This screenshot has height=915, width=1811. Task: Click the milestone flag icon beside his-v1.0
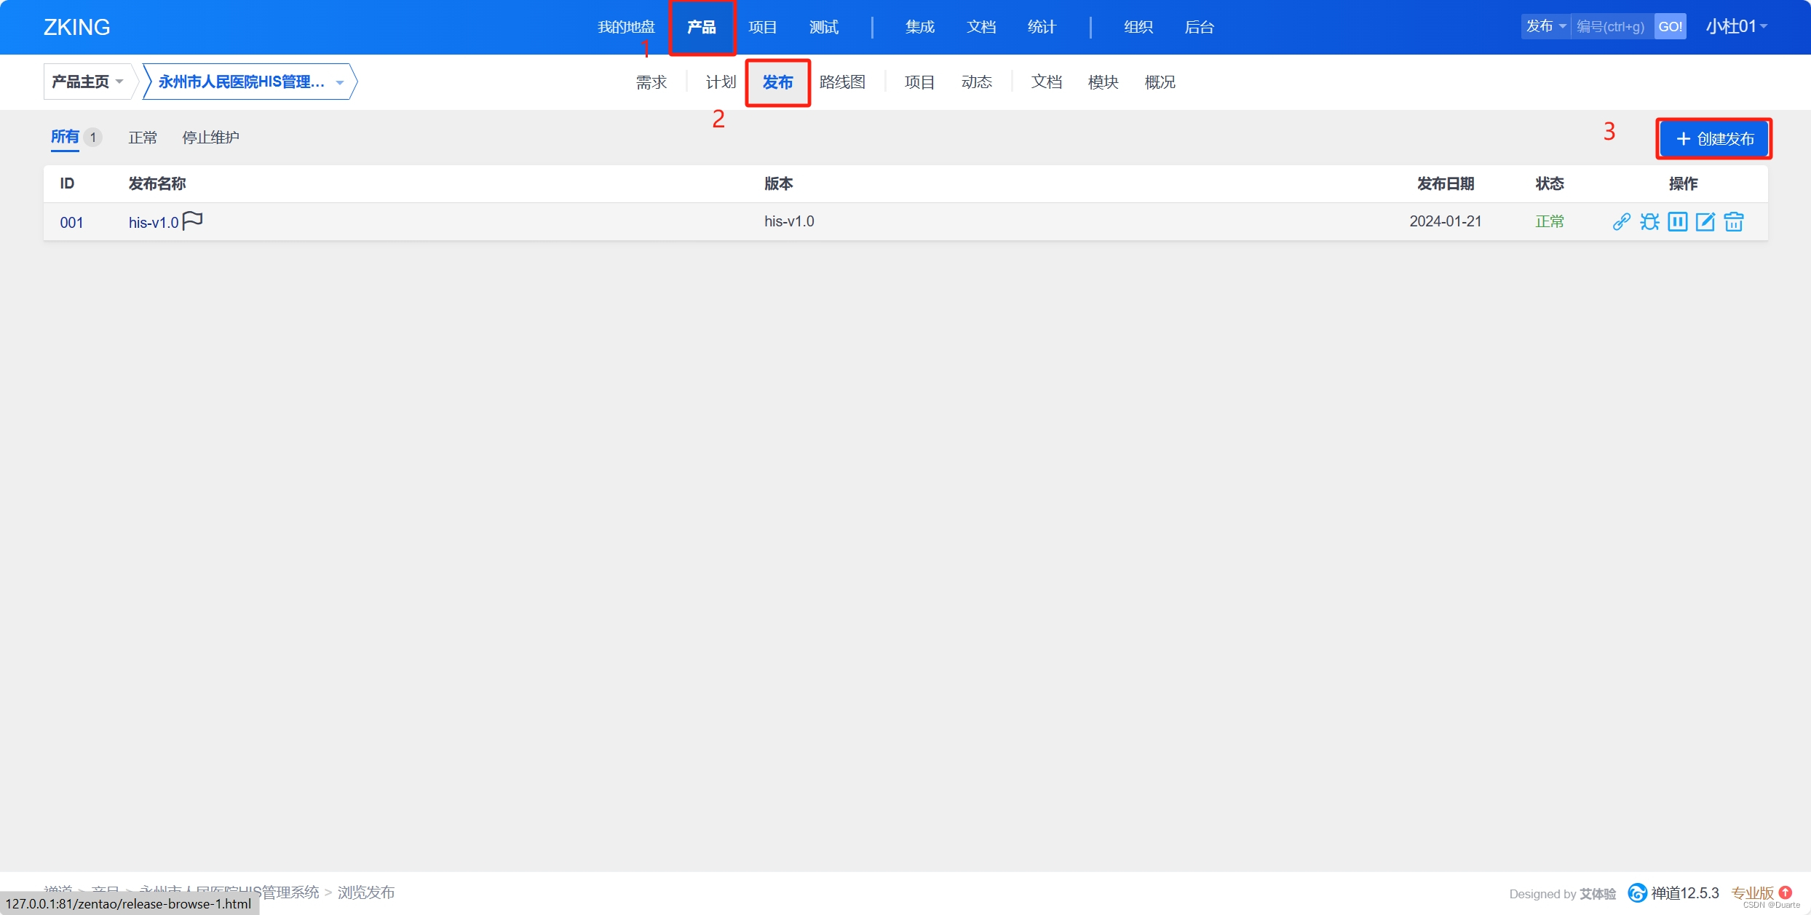(192, 220)
